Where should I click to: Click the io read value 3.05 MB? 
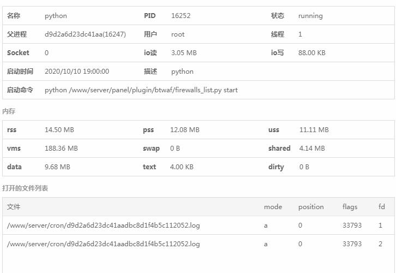point(184,53)
